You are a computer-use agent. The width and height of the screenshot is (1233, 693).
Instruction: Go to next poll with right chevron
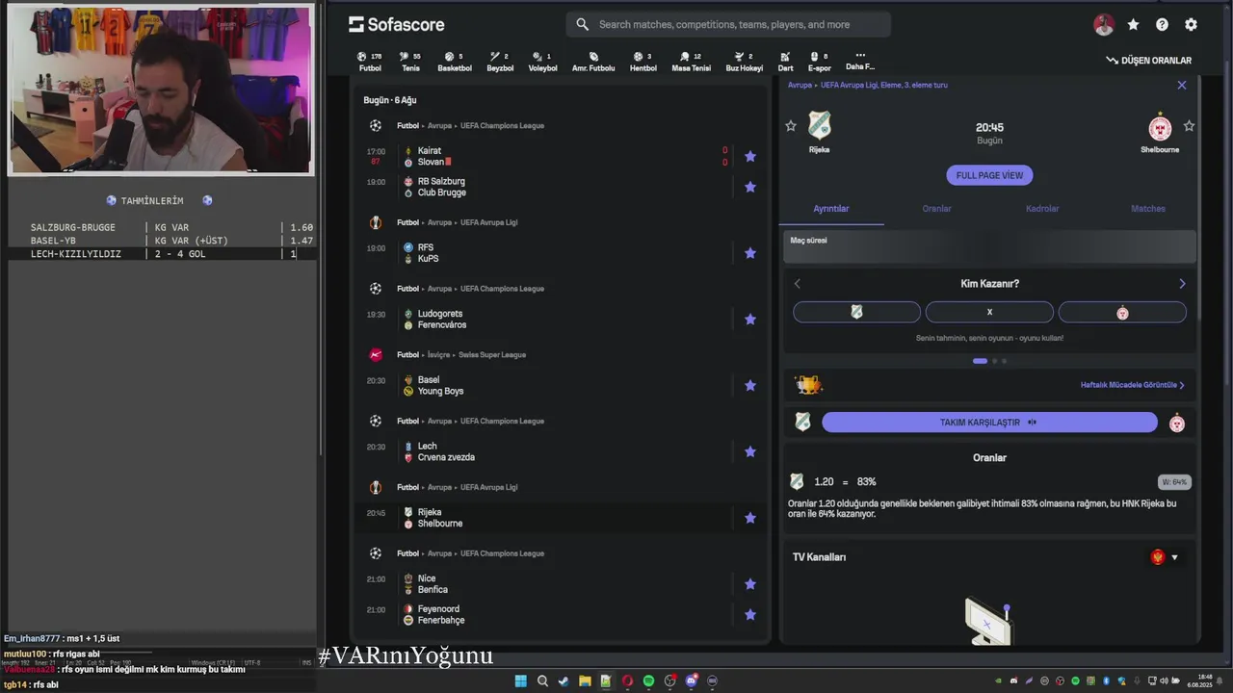pos(1182,284)
